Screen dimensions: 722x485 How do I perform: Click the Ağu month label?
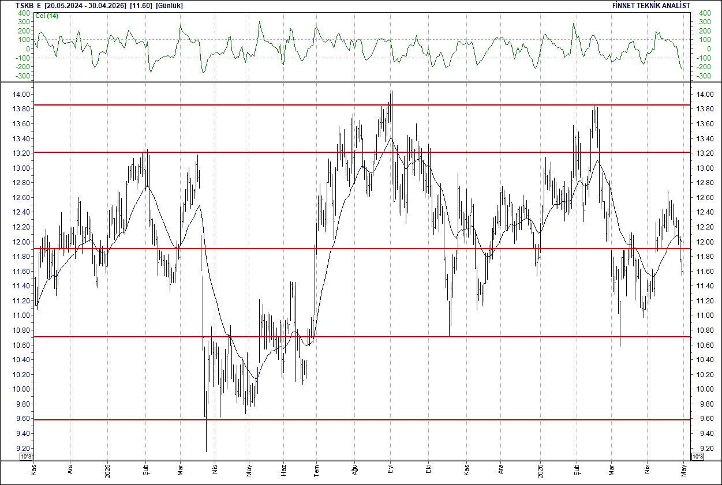(354, 471)
